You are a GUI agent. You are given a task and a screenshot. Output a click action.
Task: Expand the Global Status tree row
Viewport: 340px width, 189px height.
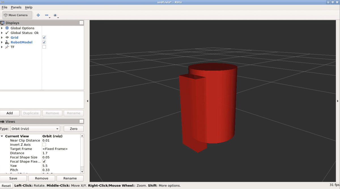point(2,33)
